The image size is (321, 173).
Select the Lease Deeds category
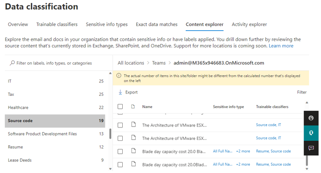(x=55, y=160)
